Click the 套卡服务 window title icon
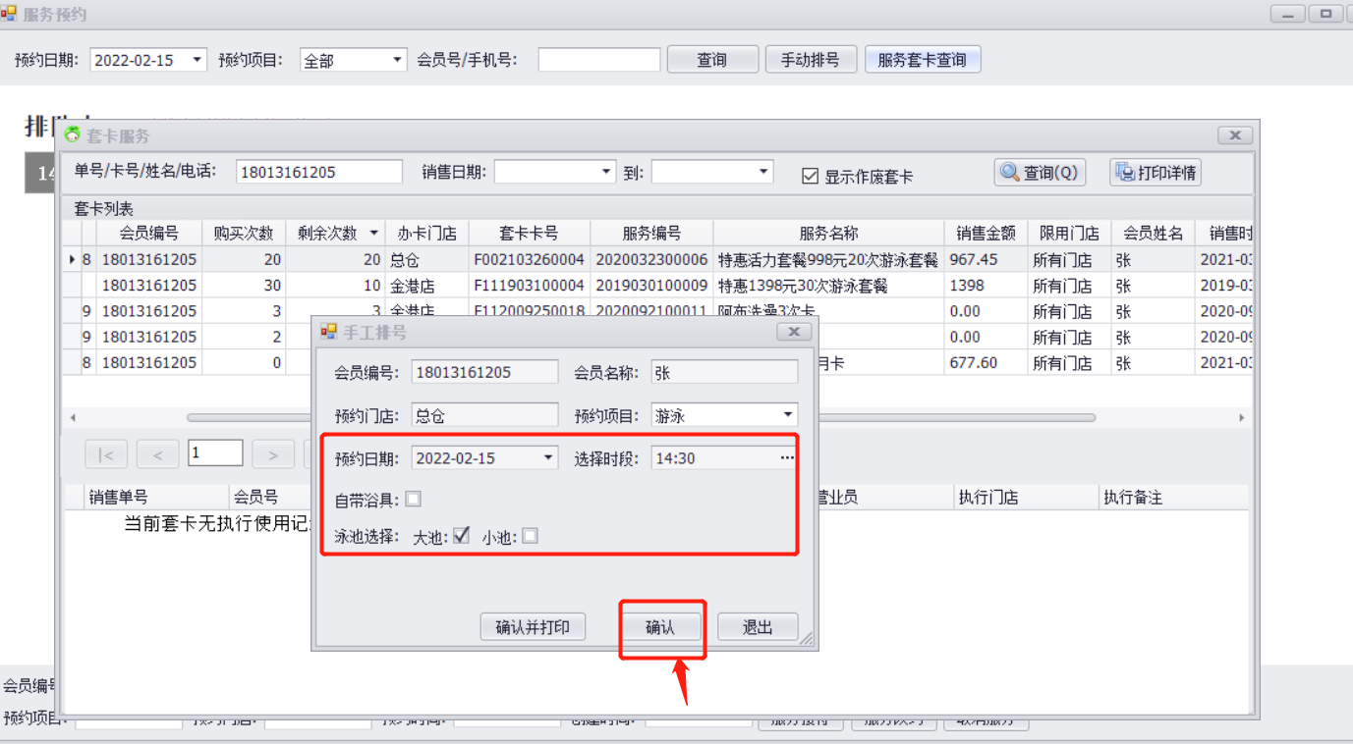This screenshot has height=744, width=1353. (72, 135)
